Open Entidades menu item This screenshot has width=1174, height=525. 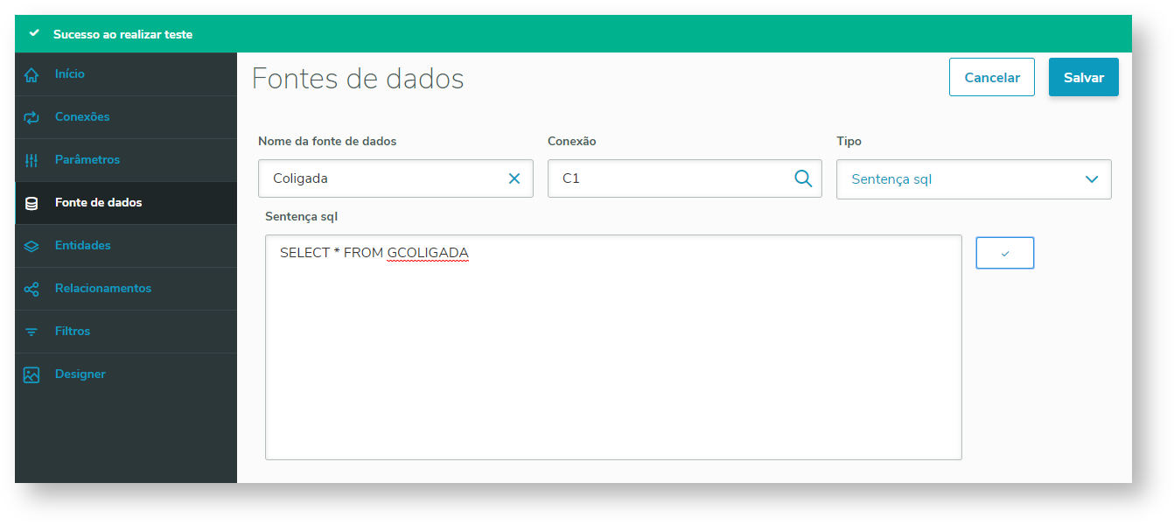tap(126, 246)
